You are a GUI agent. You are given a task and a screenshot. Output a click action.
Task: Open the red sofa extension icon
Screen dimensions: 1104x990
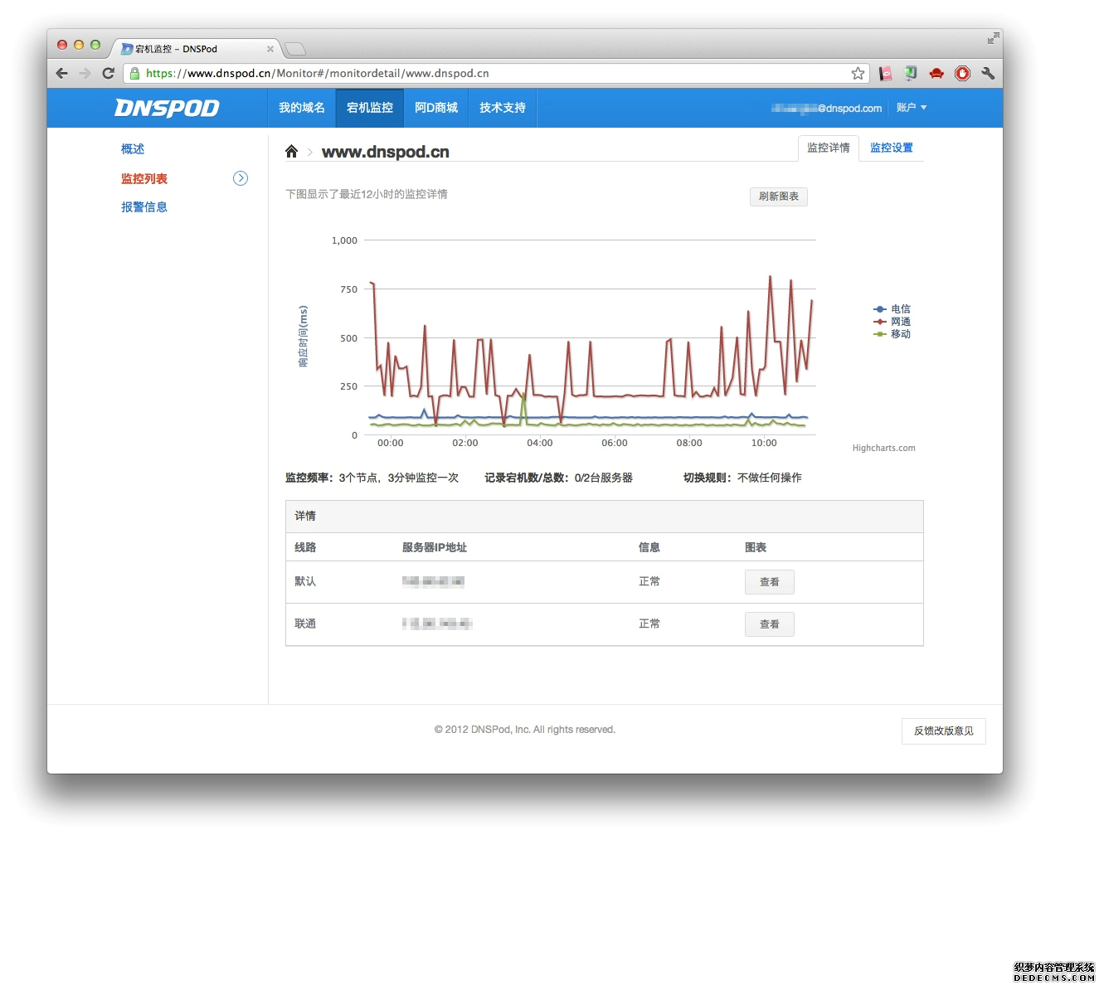coord(936,74)
